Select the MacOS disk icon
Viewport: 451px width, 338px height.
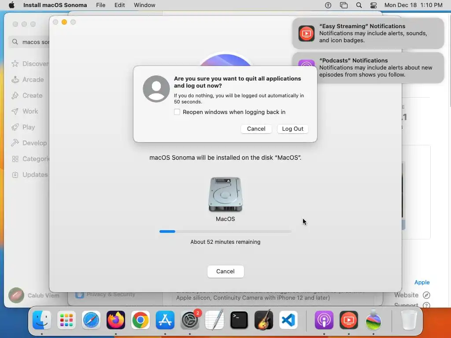(x=225, y=194)
